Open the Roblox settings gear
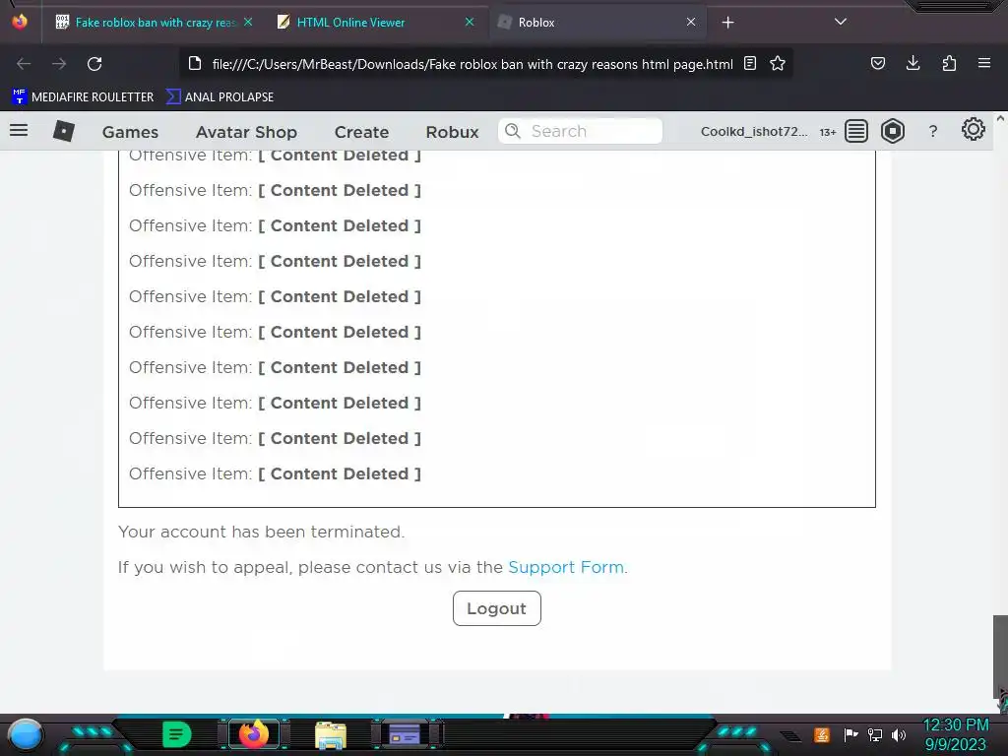Viewport: 1008px width, 756px height. (x=974, y=129)
